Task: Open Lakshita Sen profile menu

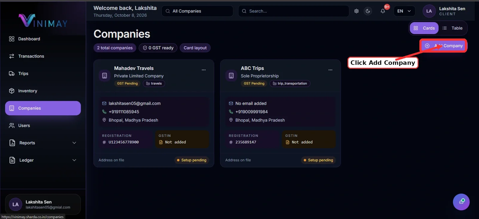Action: [444, 11]
